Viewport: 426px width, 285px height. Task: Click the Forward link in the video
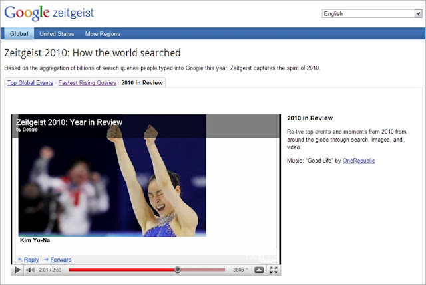61,260
